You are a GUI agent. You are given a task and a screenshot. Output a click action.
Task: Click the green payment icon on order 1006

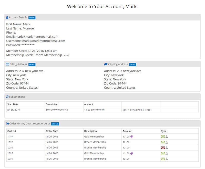point(163,153)
